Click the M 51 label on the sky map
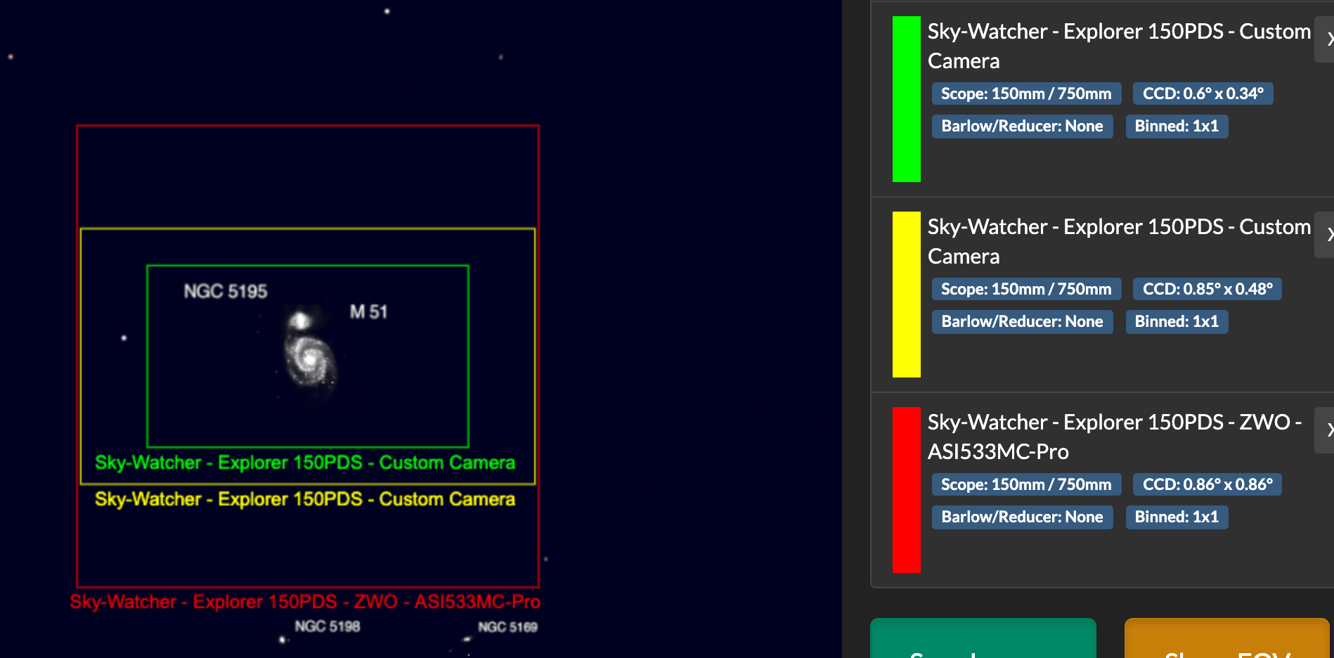The image size is (1334, 658). coord(368,311)
